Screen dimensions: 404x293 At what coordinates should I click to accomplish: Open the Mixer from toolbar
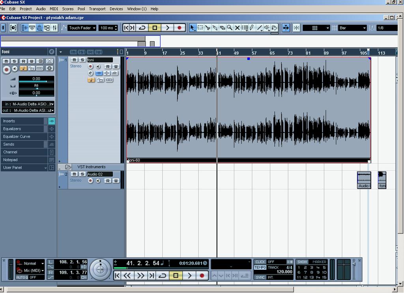(54, 28)
